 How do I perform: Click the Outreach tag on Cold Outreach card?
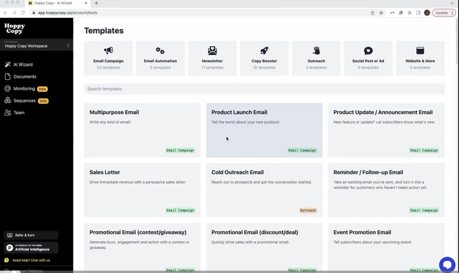click(x=308, y=211)
